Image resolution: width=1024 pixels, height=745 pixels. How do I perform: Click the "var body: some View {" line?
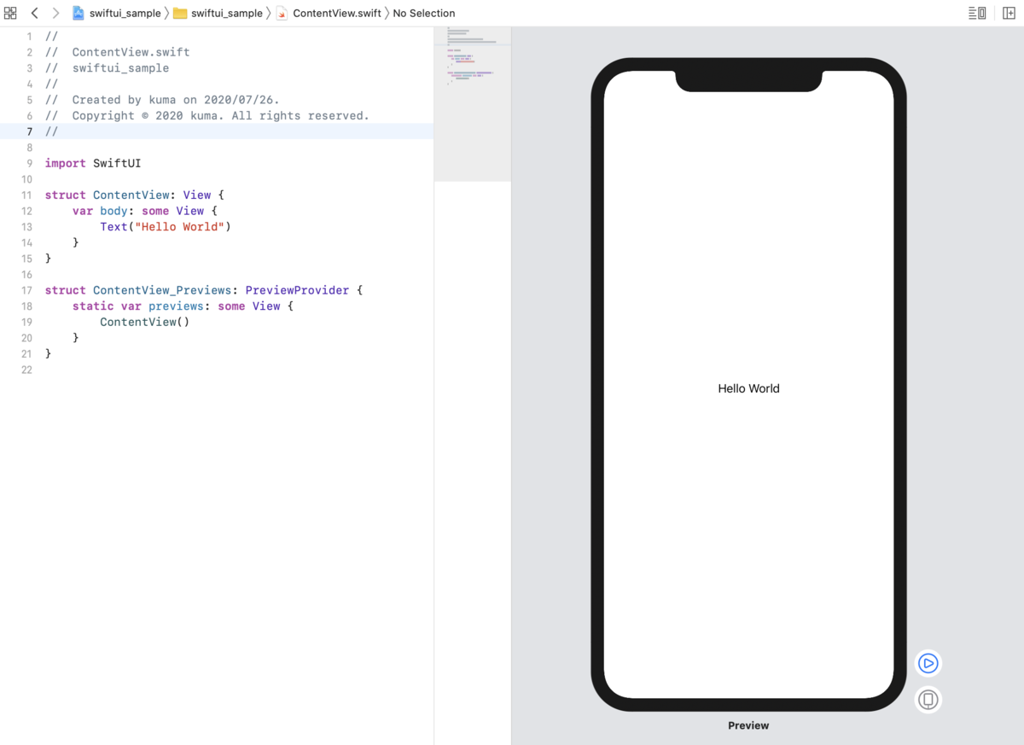click(145, 211)
